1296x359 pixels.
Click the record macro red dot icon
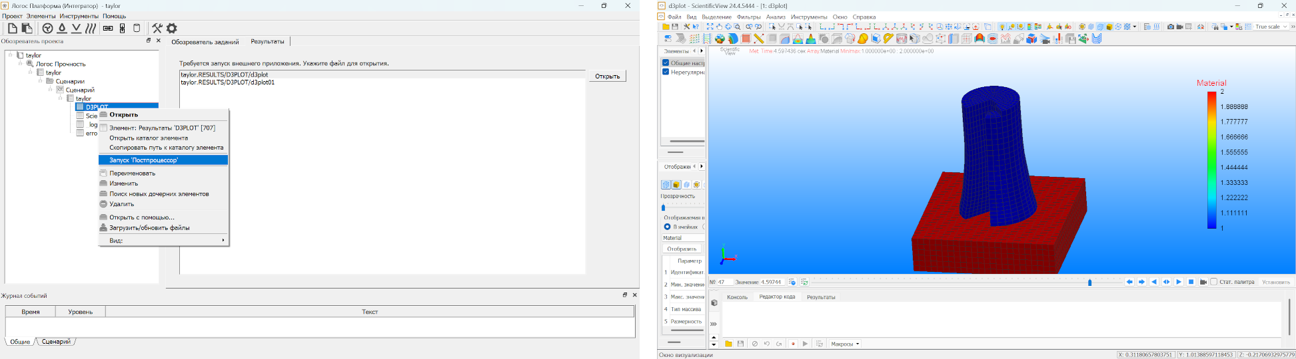[793, 344]
